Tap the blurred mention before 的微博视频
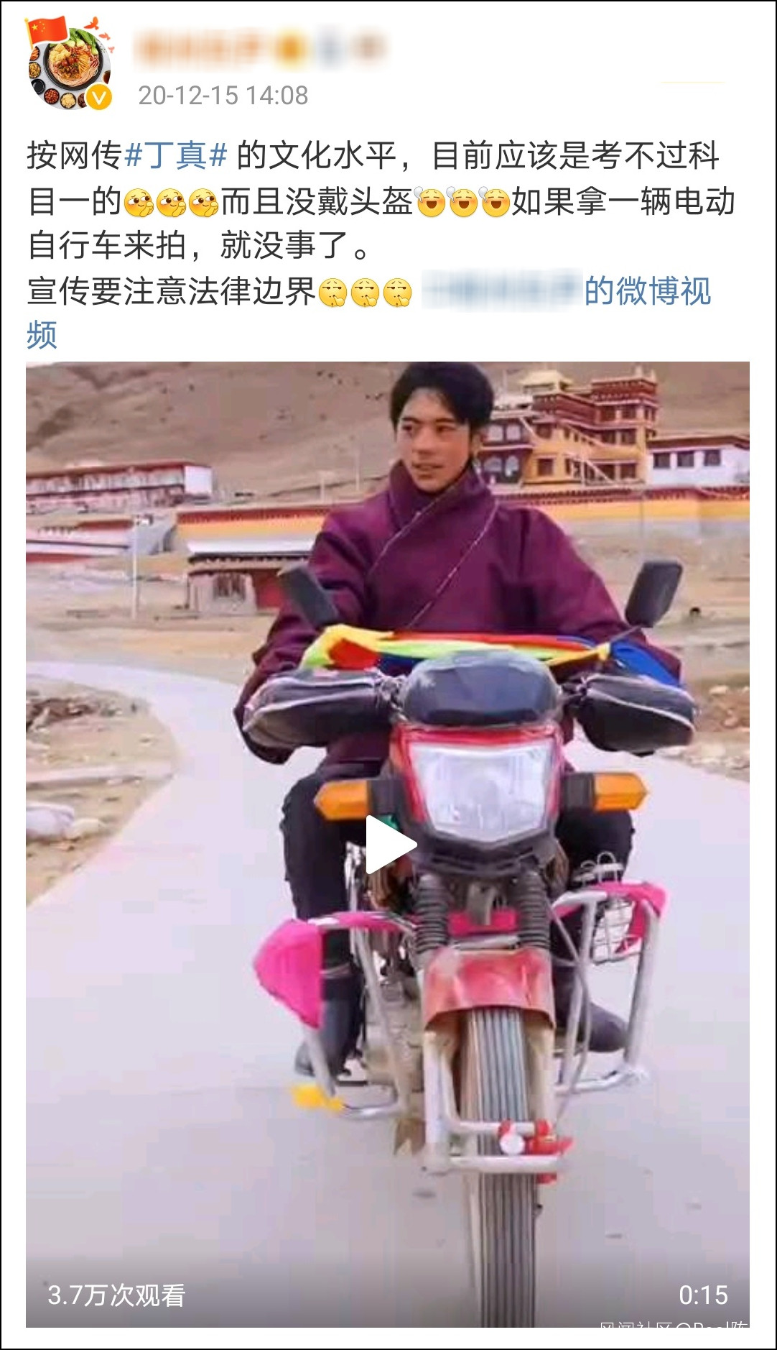The image size is (777, 1350). [501, 290]
